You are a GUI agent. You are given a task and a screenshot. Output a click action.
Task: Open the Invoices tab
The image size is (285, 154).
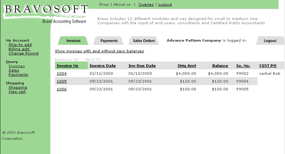click(x=73, y=41)
